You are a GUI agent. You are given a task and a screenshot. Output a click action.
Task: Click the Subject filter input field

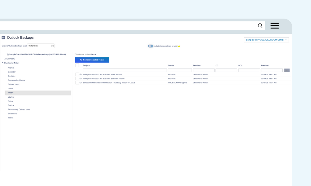[125, 70]
